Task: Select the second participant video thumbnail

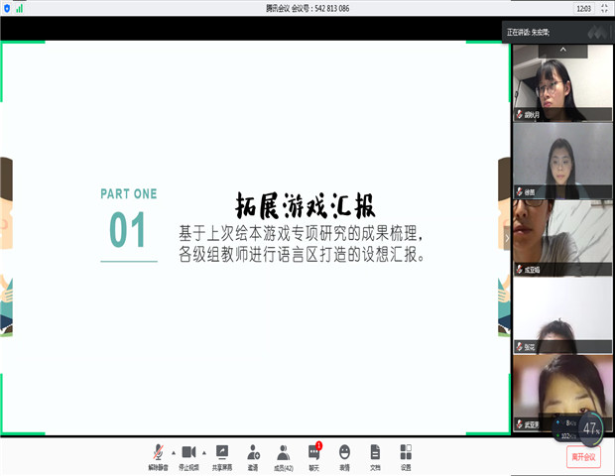Action: pos(562,161)
